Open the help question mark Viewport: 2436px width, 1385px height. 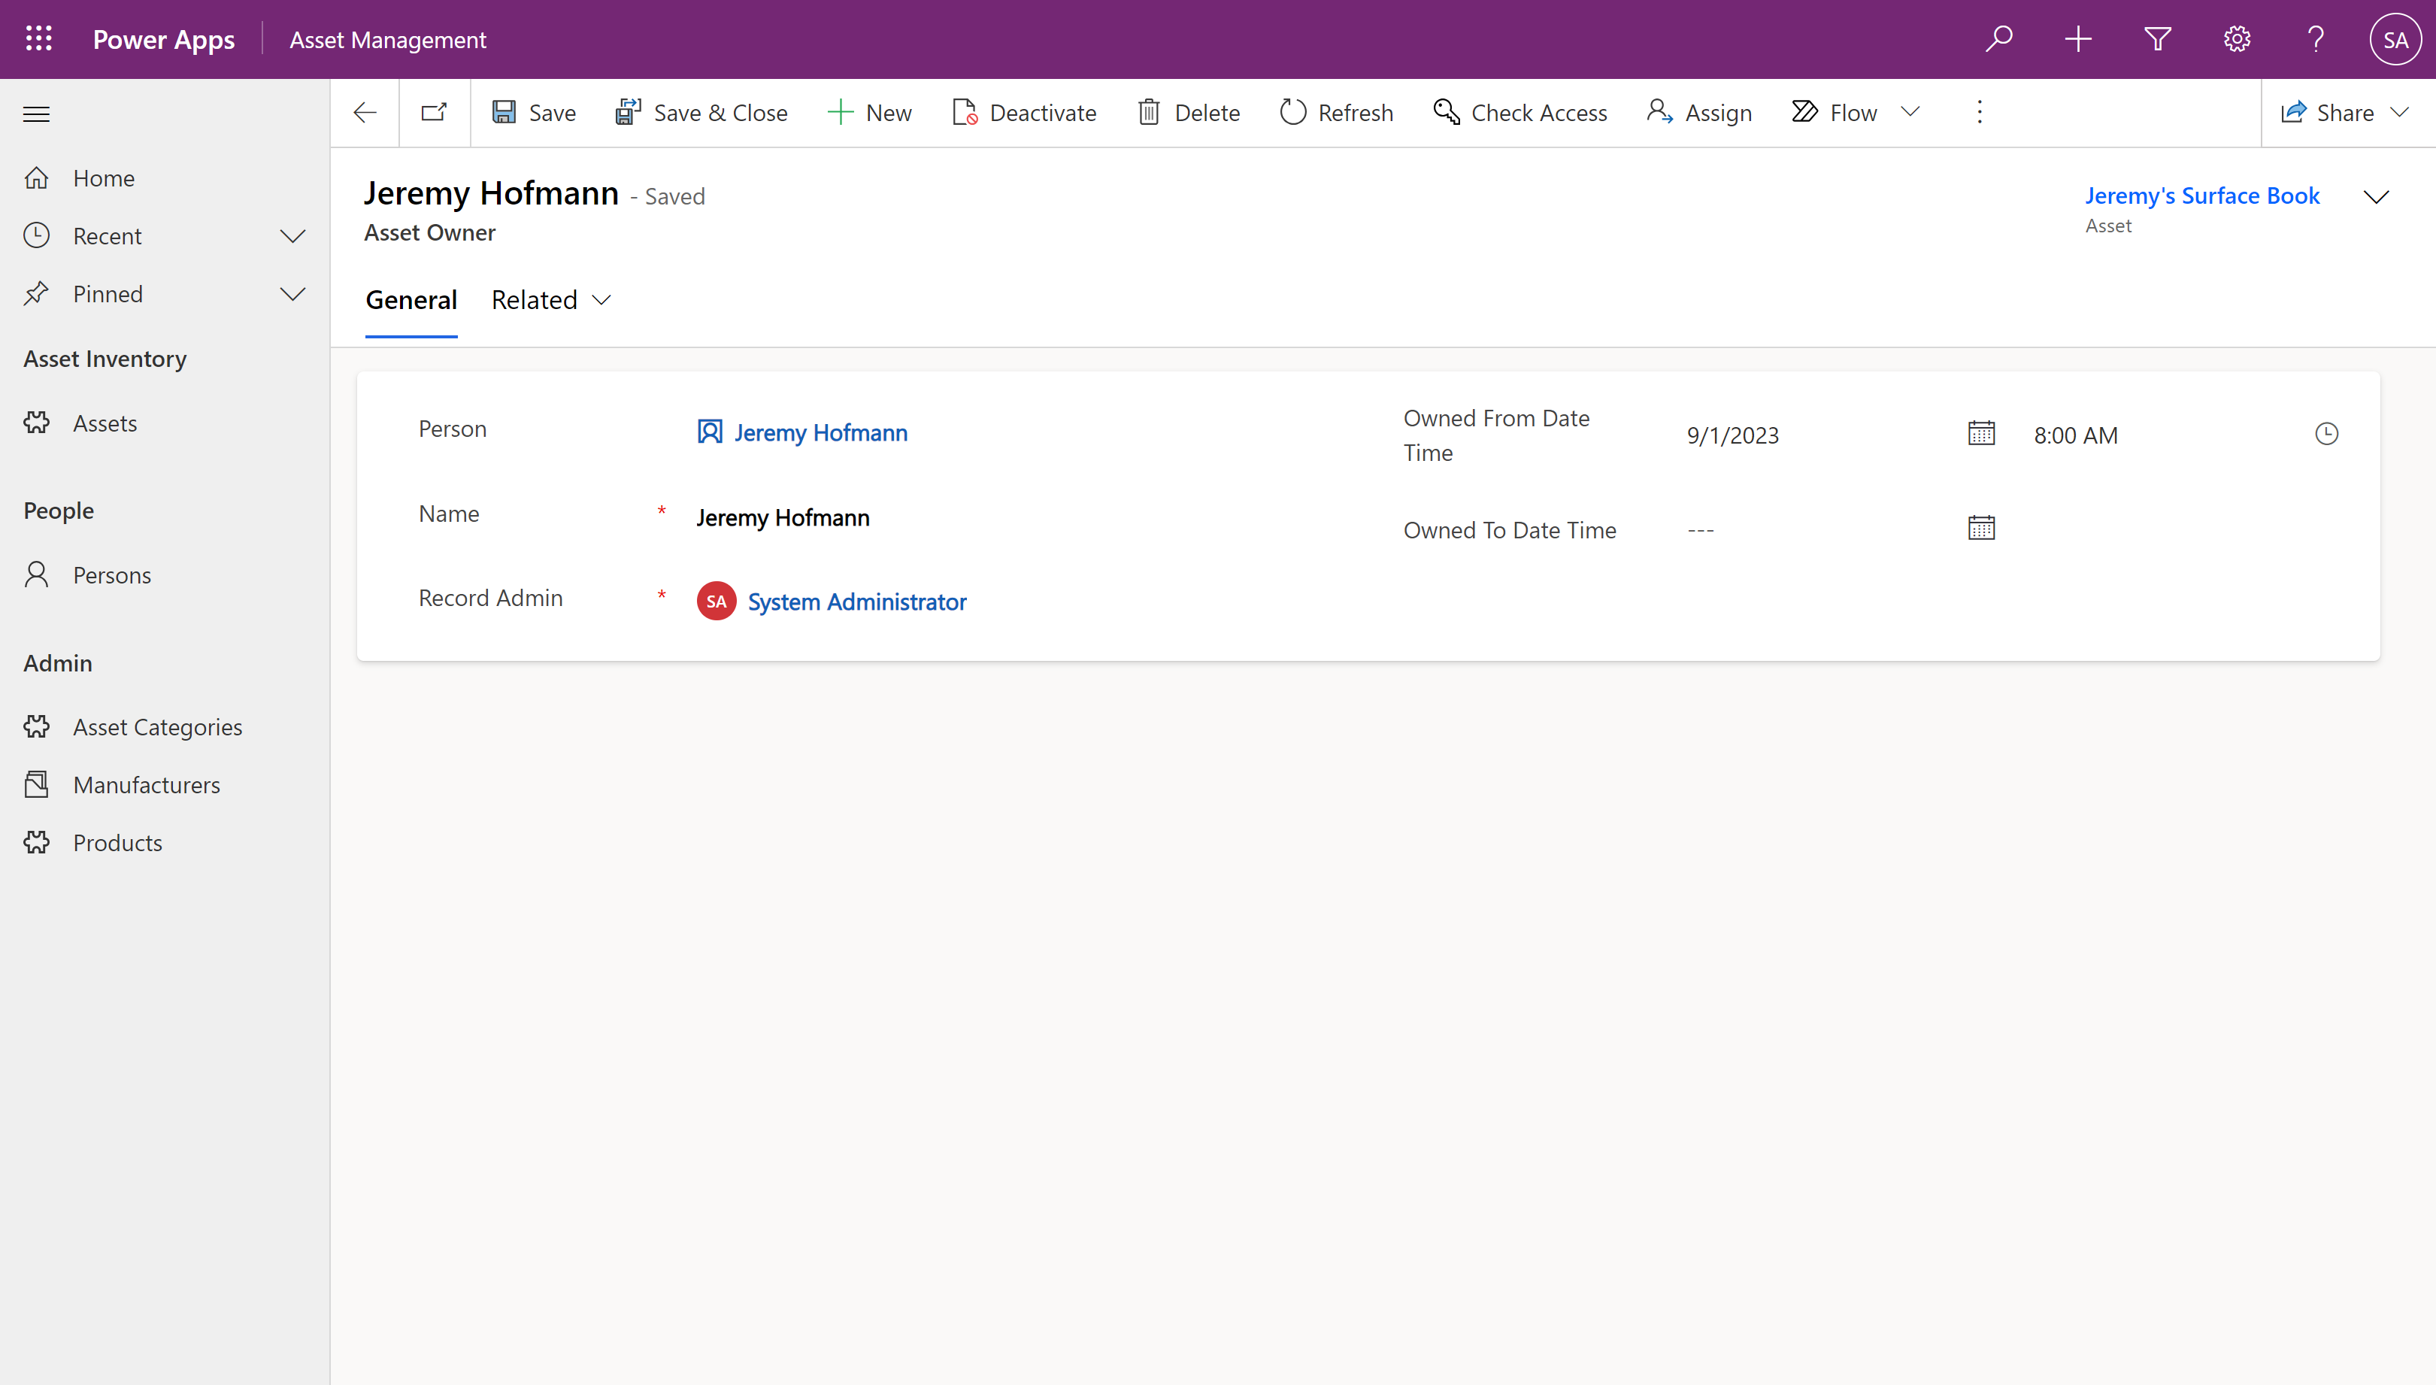(2316, 39)
